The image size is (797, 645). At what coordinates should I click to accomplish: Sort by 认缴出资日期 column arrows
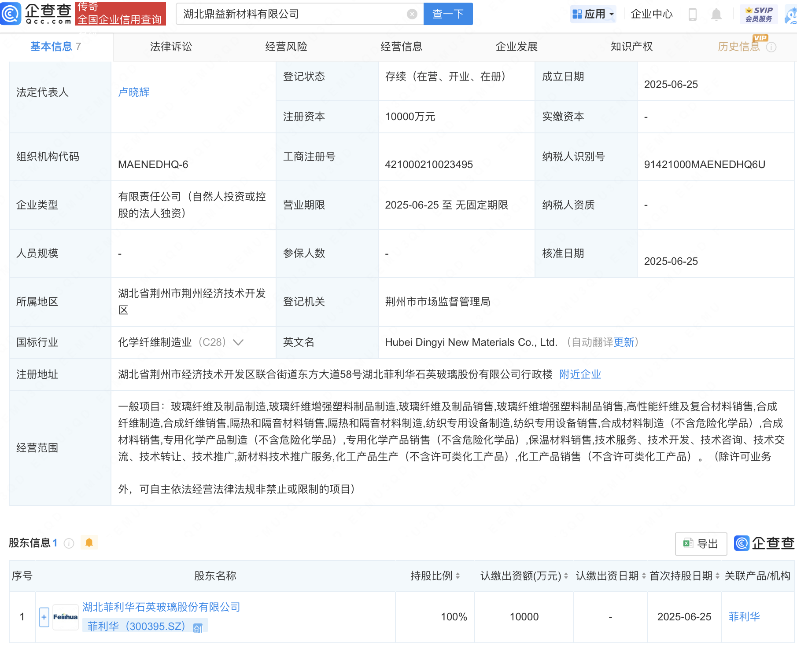644,576
